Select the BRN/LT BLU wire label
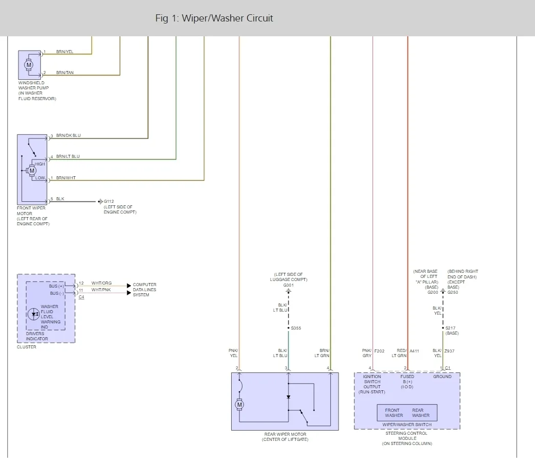This screenshot has height=469, width=535. pyautogui.click(x=68, y=156)
